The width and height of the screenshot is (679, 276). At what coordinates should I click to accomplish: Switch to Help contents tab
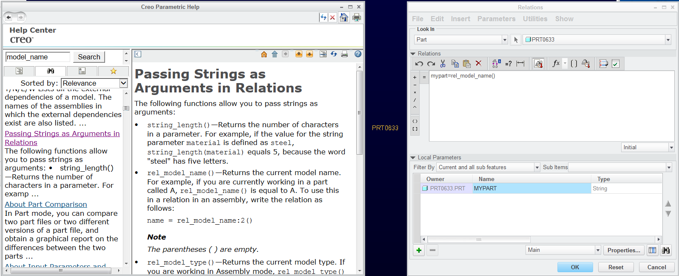click(x=19, y=71)
